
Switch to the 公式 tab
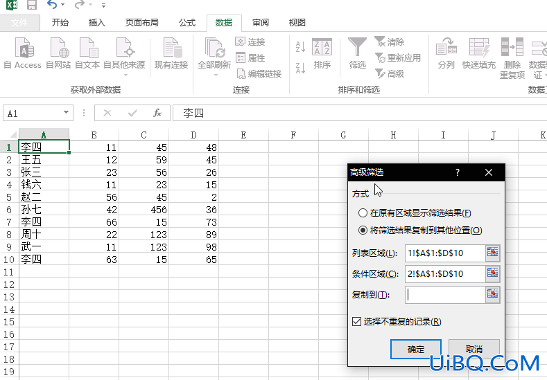(x=187, y=23)
